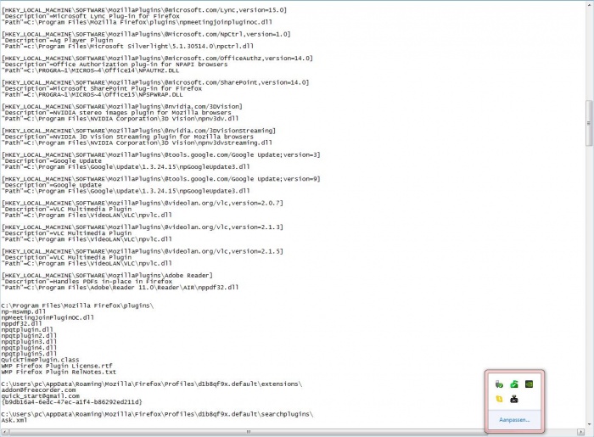The width and height of the screenshot is (594, 437).
Task: Click the Microsoft Silverlight npctrl.dll path line
Action: 127,46
